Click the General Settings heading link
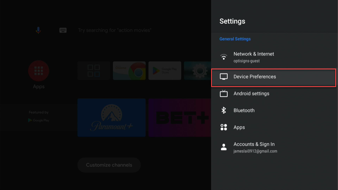This screenshot has width=338, height=190. [235, 39]
